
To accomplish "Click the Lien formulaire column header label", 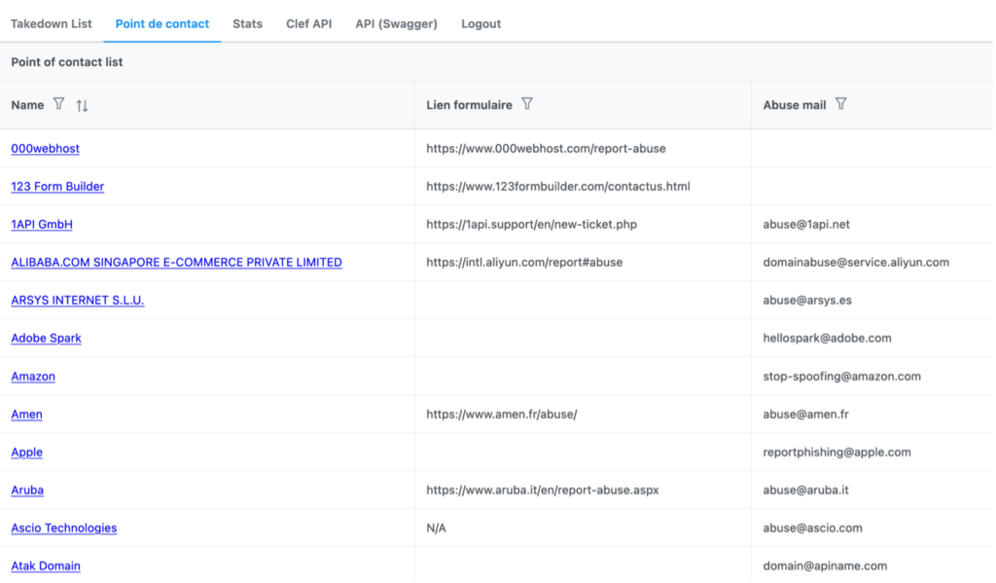I will tap(469, 105).
